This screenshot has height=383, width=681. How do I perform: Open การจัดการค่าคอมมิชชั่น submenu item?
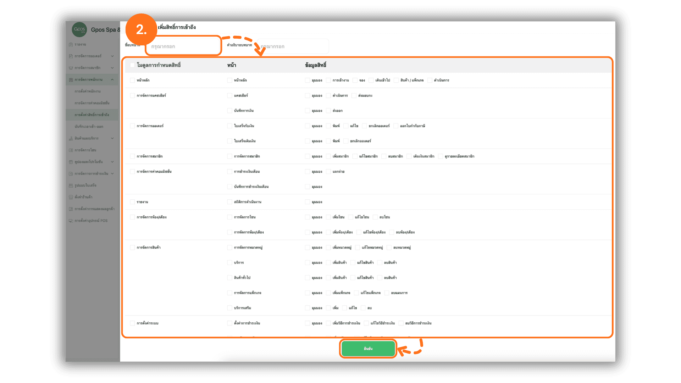pyautogui.click(x=92, y=103)
